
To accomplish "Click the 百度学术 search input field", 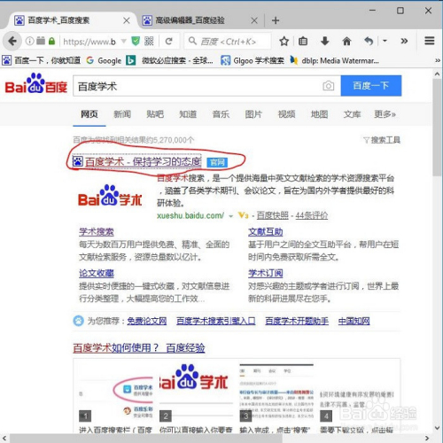I will pyautogui.click(x=198, y=86).
